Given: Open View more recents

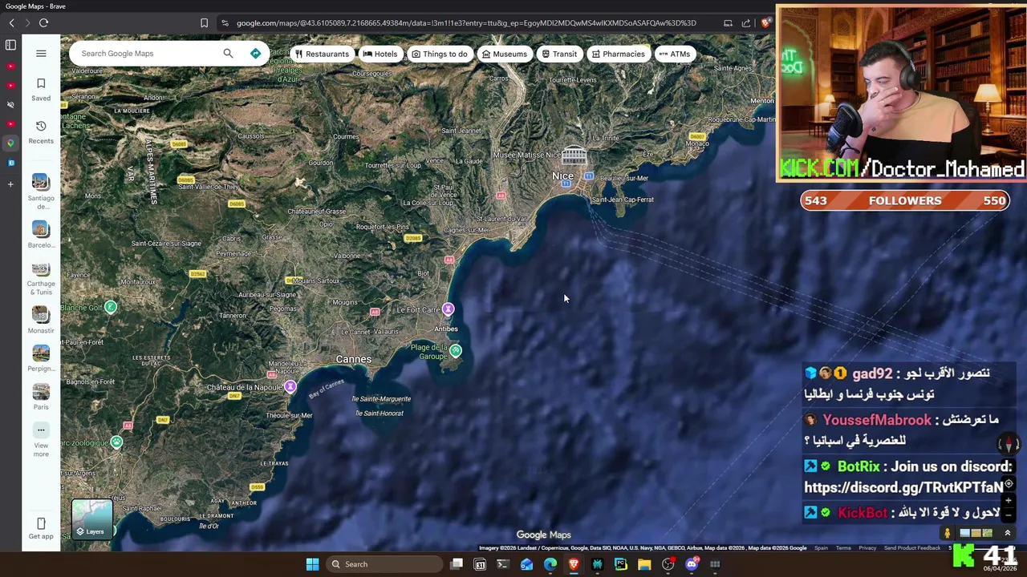Looking at the screenshot, I should (41, 441).
